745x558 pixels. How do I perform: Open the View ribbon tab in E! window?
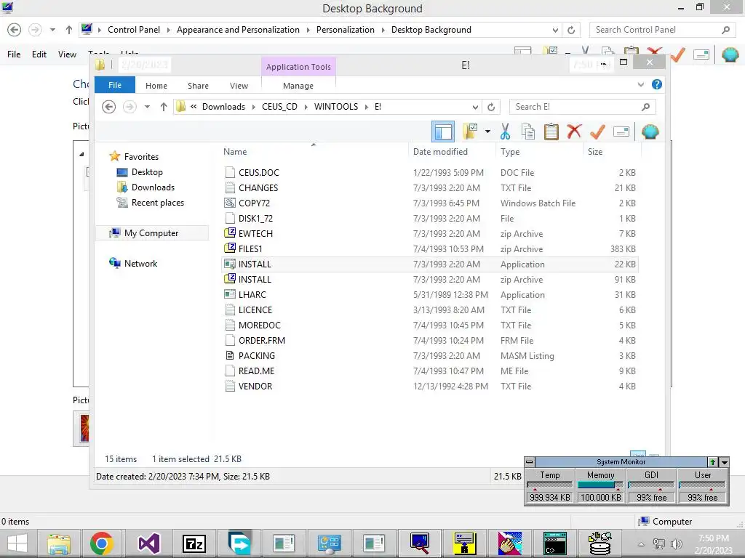239,86
